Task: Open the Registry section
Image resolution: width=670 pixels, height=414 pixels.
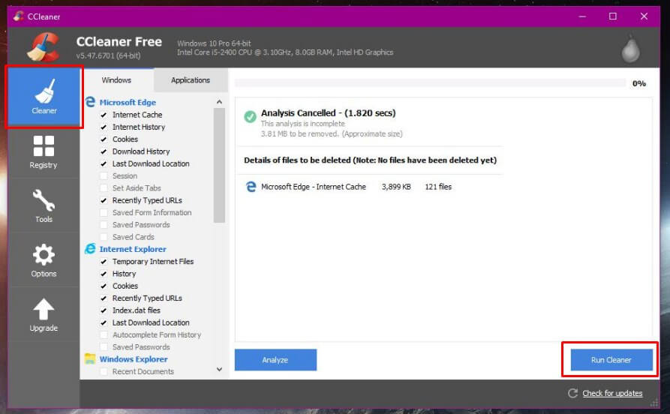Action: 44,151
